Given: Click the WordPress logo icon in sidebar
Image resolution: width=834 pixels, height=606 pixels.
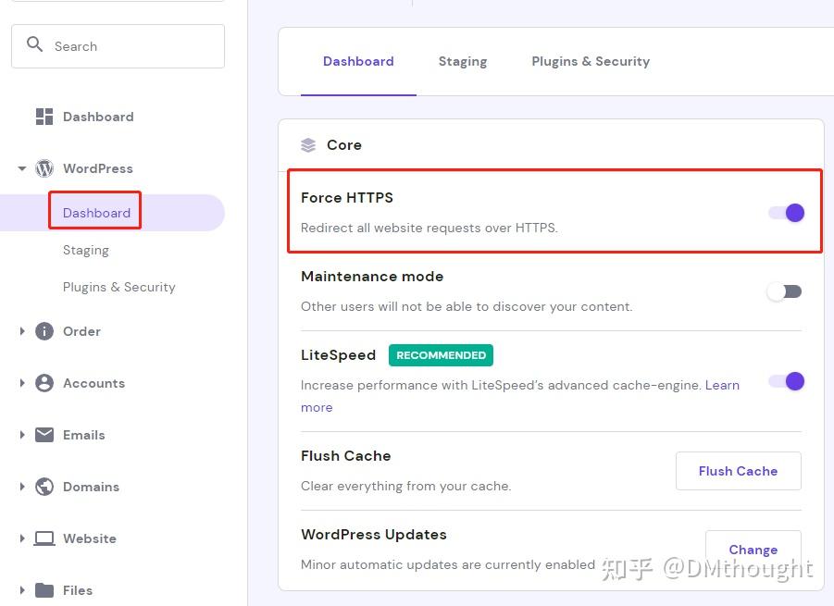Looking at the screenshot, I should point(43,168).
